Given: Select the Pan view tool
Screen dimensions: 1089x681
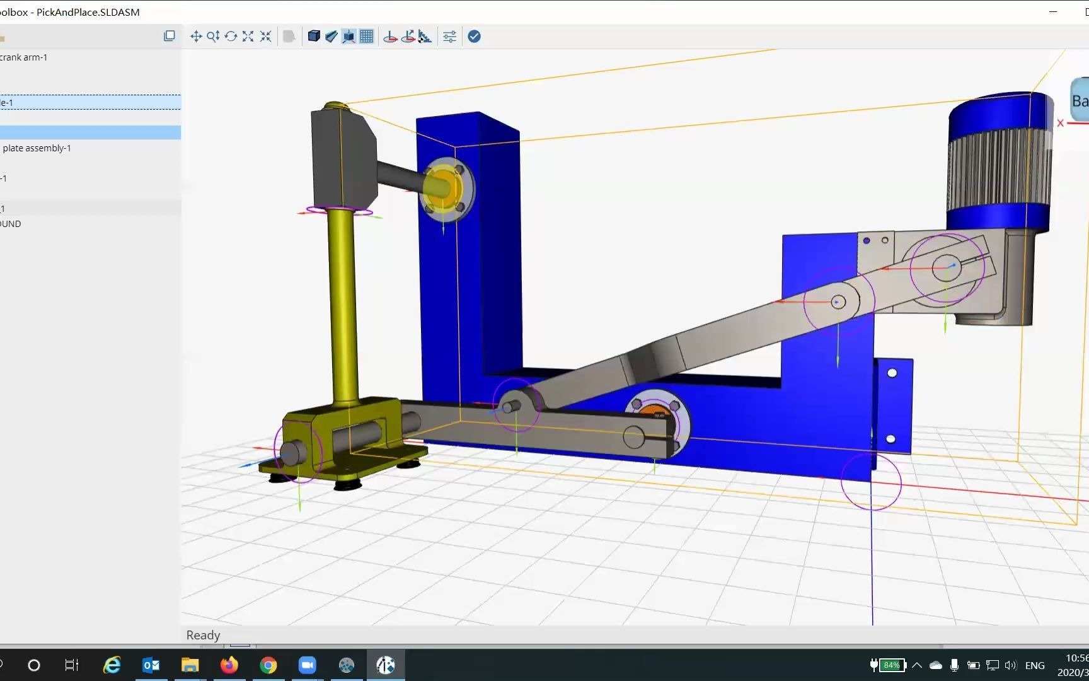Looking at the screenshot, I should click(x=196, y=37).
